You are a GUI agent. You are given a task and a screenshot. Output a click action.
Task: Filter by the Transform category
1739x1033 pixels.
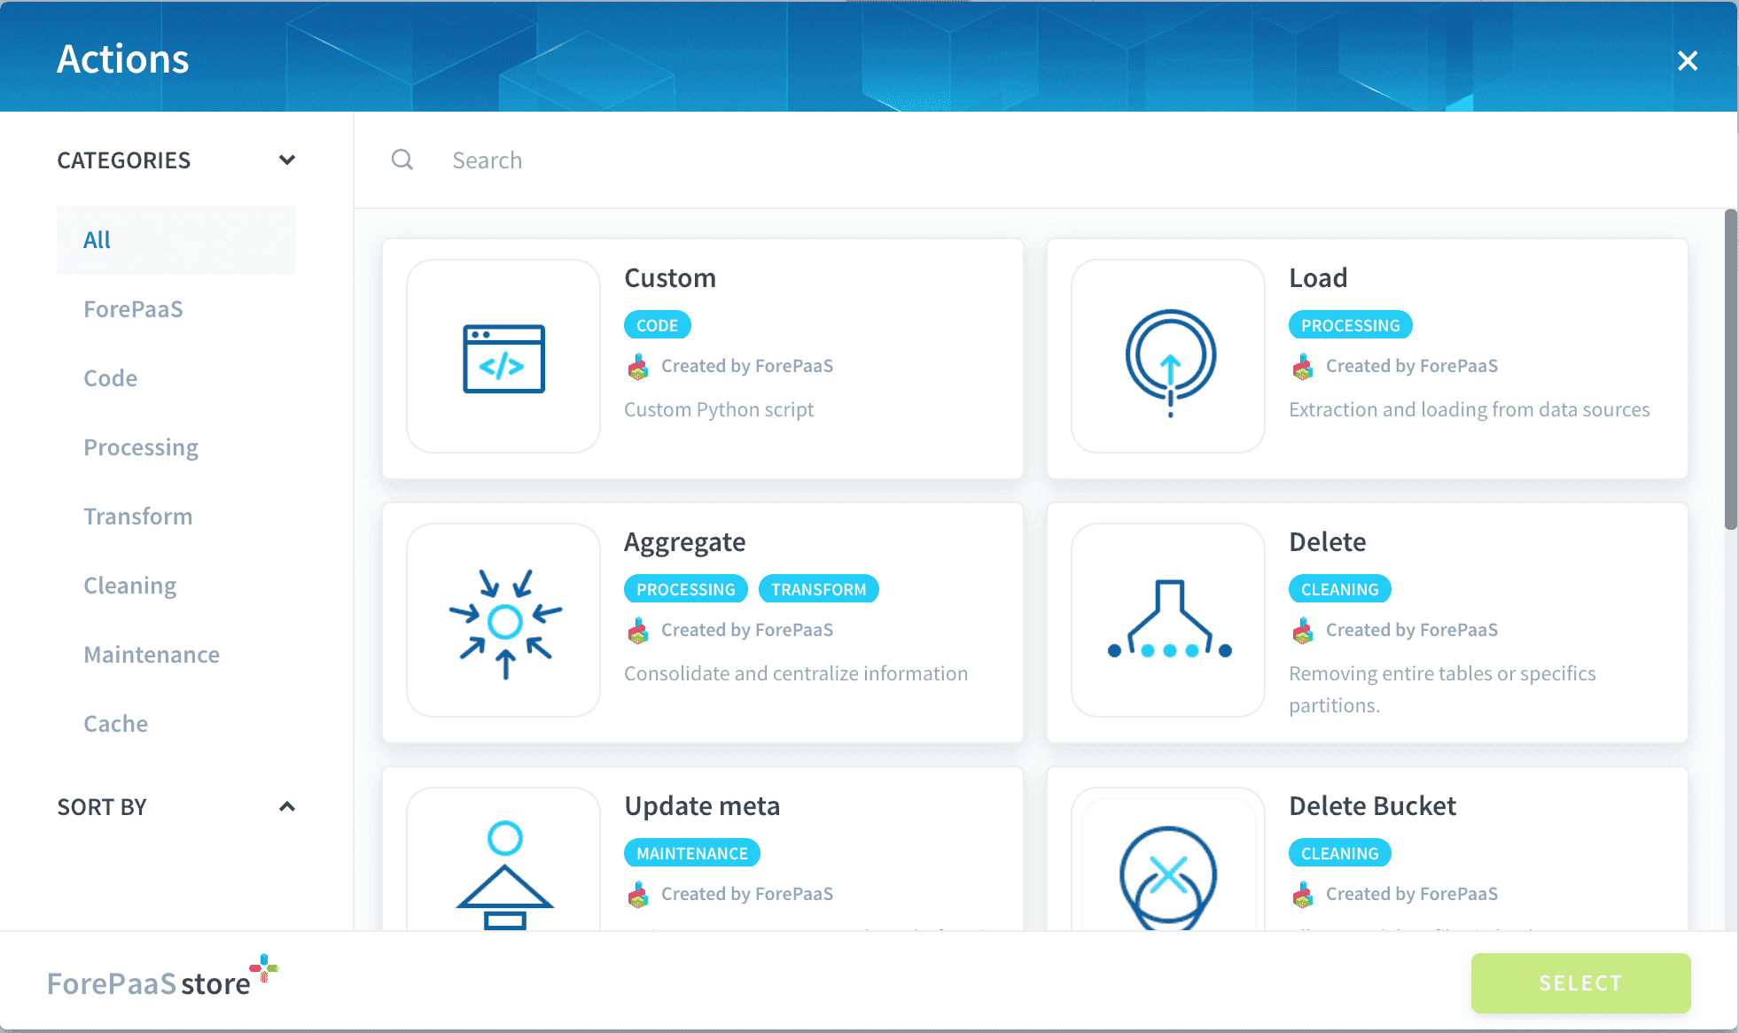pyautogui.click(x=138, y=516)
